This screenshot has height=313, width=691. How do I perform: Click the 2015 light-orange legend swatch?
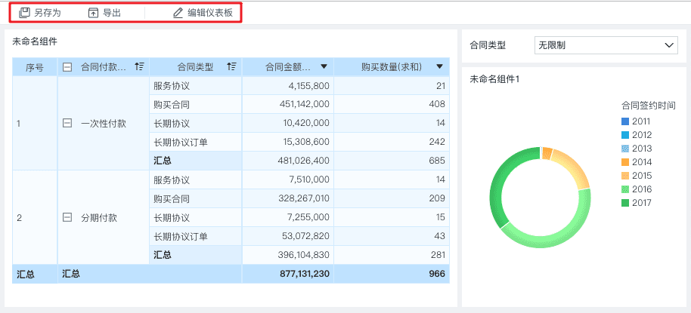pos(625,176)
